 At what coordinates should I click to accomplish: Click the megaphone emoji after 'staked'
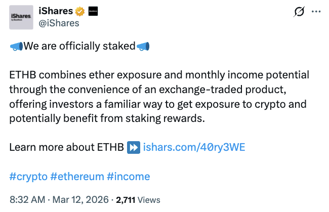click(143, 47)
